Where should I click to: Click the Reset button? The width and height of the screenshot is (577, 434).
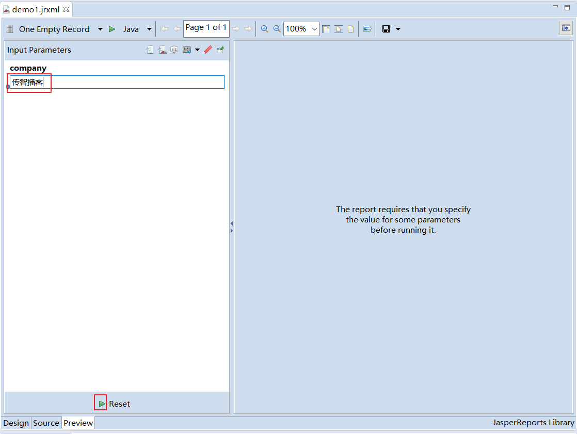tap(119, 404)
